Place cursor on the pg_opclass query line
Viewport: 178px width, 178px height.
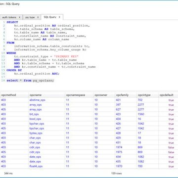pyautogui.click(x=30, y=81)
